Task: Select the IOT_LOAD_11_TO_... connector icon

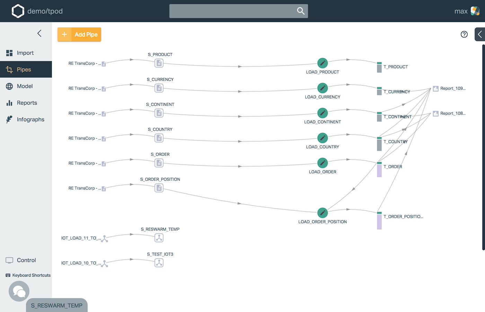Action: click(105, 239)
